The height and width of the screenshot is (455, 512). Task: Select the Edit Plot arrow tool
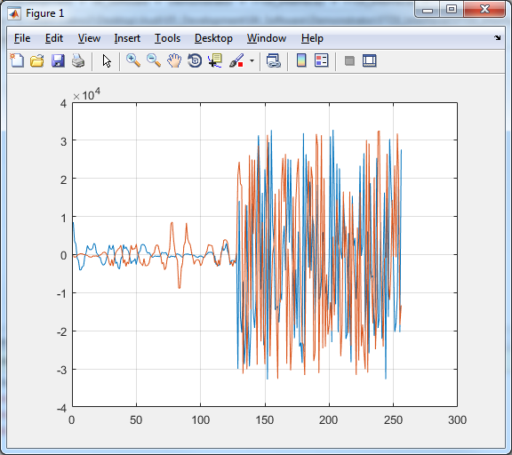click(107, 60)
